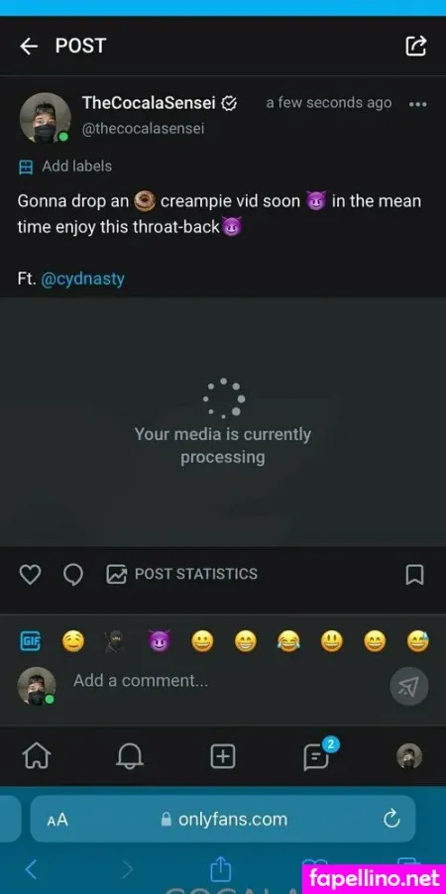Go back using the arrow beside POST

pos(29,47)
